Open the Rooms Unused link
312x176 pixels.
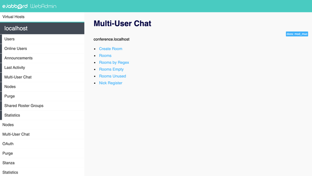click(112, 76)
